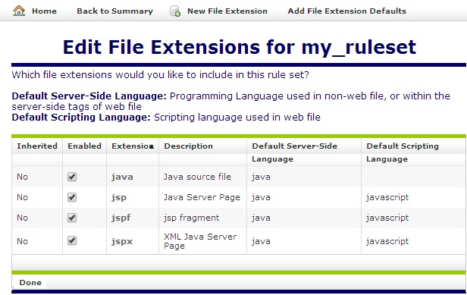Click the Default Scripting Language header
467x295 pixels.
pyautogui.click(x=403, y=152)
